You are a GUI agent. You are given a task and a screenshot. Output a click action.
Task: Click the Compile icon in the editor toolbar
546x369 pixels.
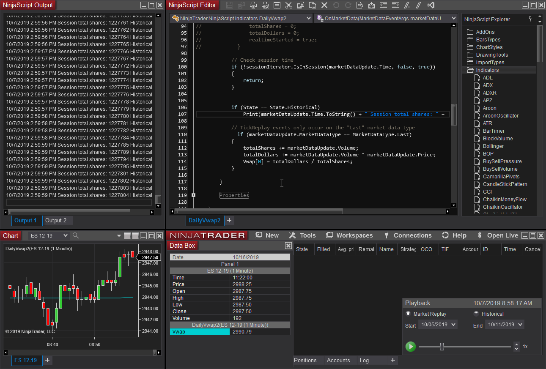point(372,5)
